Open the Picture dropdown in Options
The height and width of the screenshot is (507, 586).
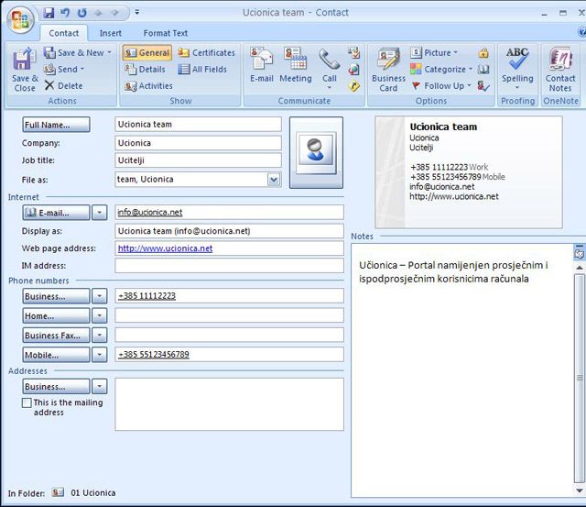tap(434, 53)
